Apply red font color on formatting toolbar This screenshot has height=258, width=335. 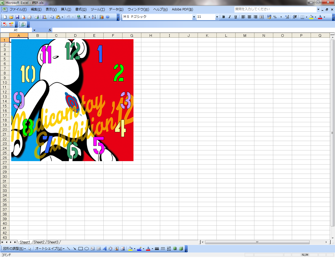(x=320, y=17)
